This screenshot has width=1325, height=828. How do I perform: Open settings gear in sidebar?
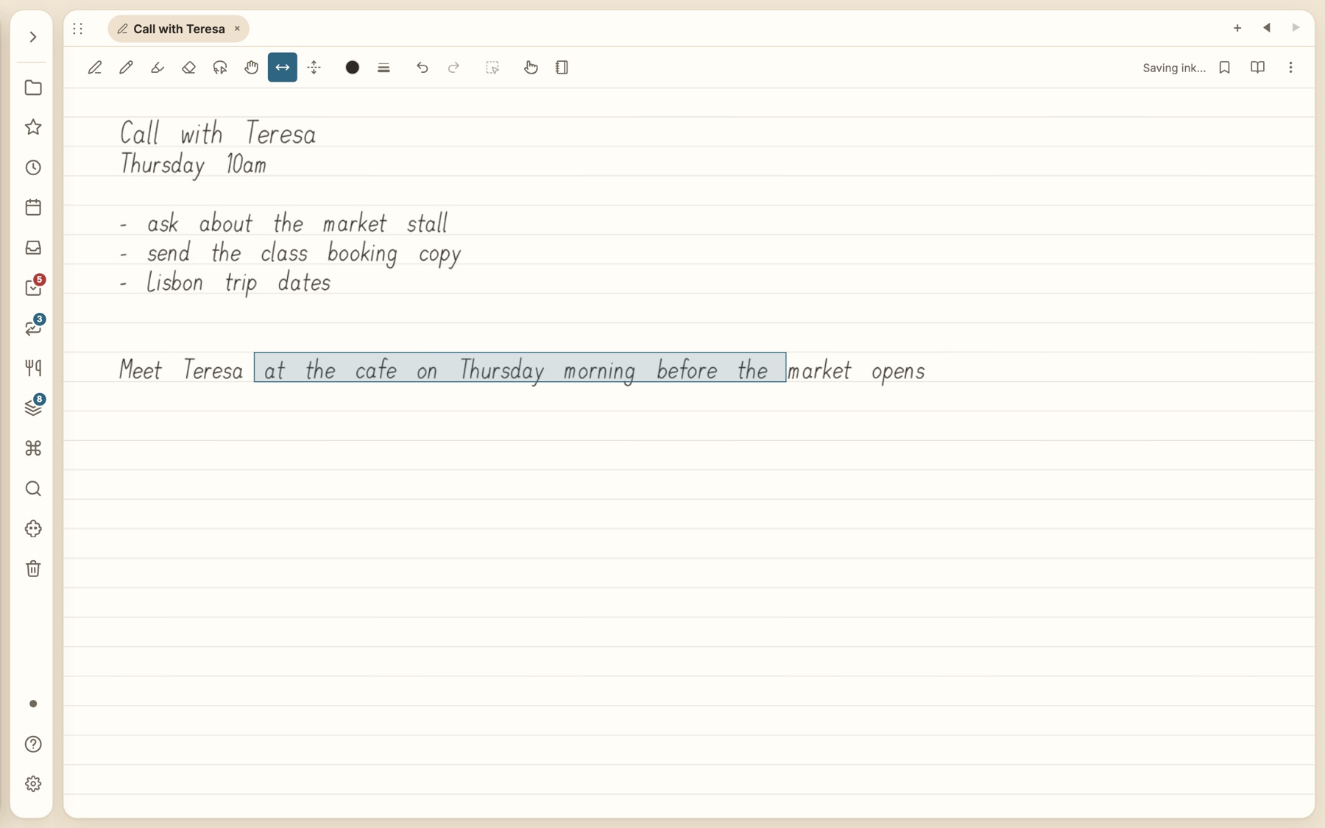click(33, 784)
